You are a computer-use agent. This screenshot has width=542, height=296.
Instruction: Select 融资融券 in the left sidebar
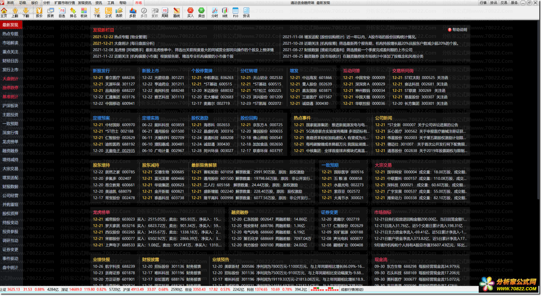point(11,151)
